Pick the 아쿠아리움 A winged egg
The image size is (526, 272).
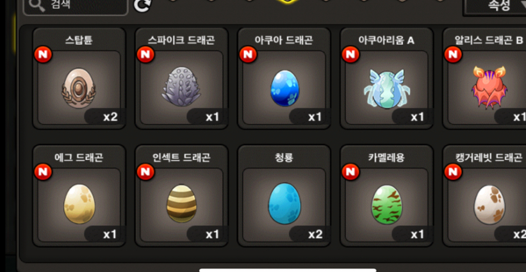387,89
